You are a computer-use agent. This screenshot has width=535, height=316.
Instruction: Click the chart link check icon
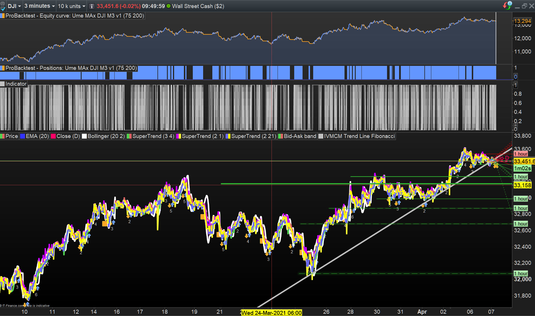click(3, 9)
